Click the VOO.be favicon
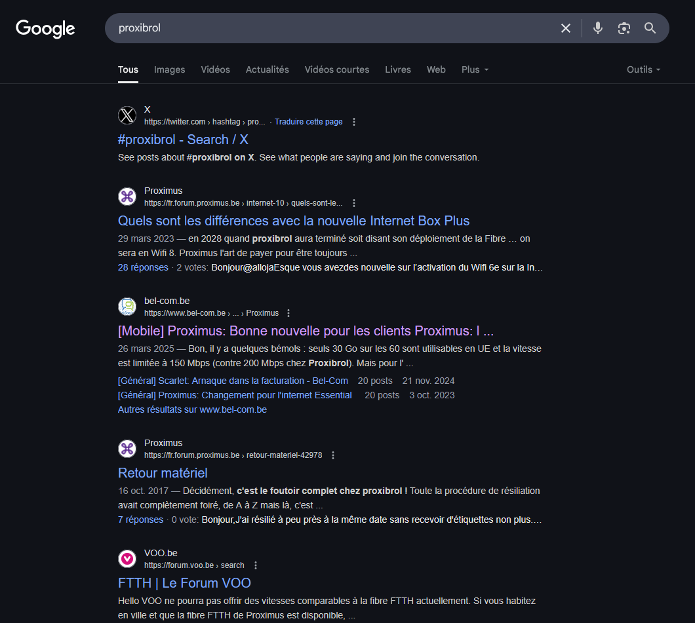This screenshot has height=623, width=695. (127, 559)
